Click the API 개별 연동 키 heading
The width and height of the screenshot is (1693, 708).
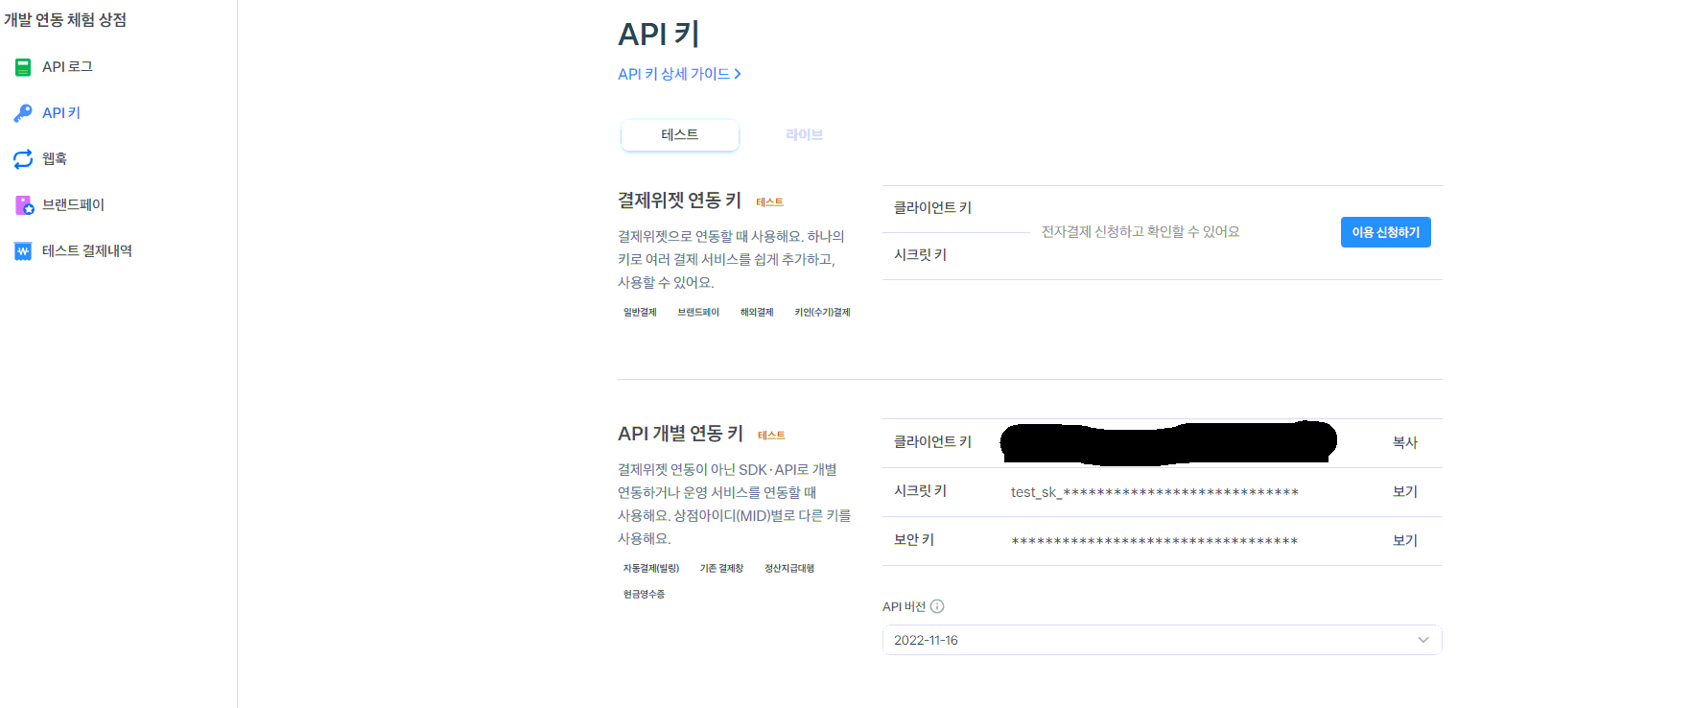(x=680, y=434)
